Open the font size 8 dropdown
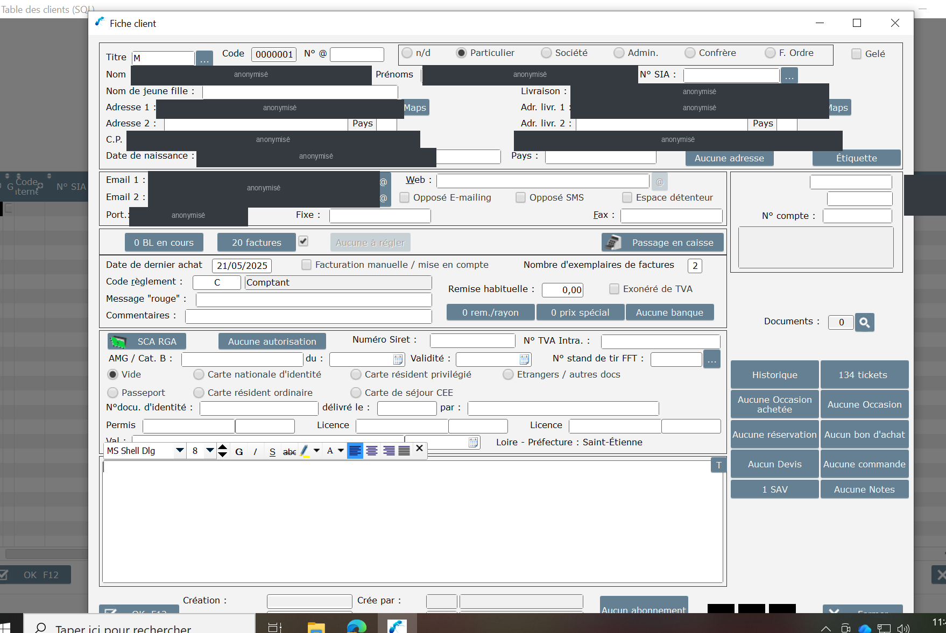This screenshot has height=633, width=946. [210, 451]
